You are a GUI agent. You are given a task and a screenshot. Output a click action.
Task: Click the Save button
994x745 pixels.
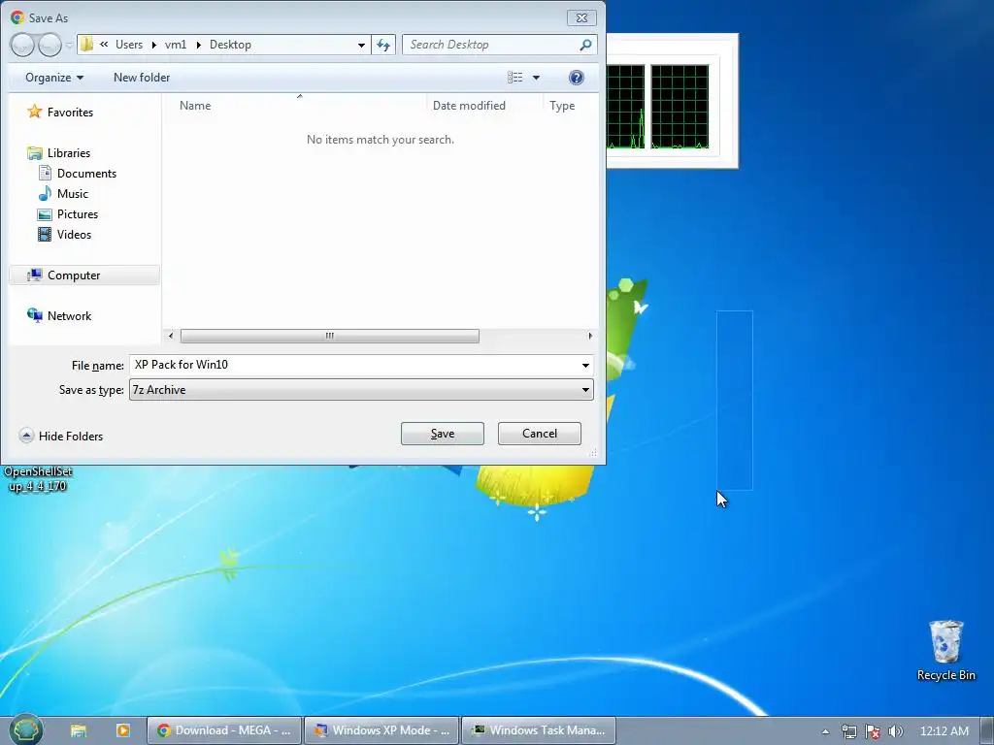[x=443, y=434]
